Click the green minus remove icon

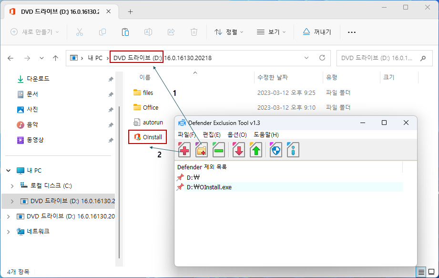coord(219,150)
